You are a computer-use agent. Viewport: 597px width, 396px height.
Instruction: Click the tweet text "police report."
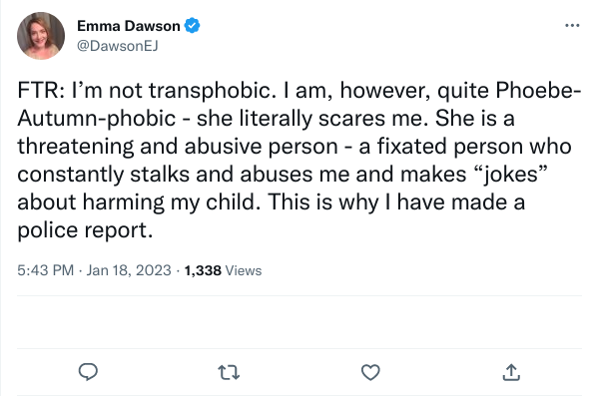coord(85,230)
